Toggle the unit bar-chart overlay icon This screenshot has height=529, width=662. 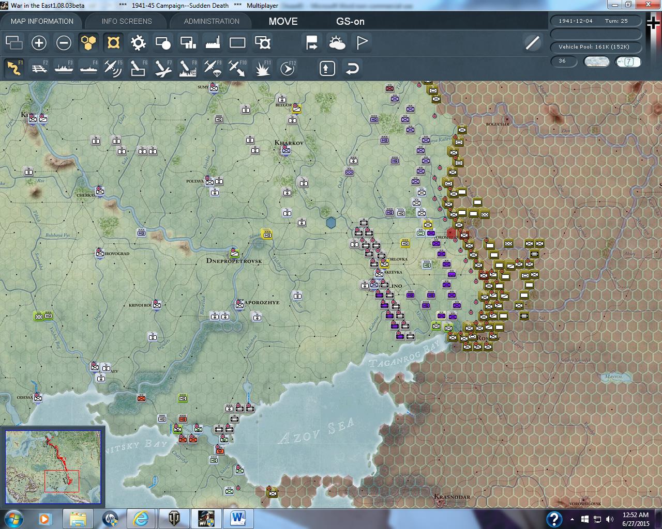point(188,43)
